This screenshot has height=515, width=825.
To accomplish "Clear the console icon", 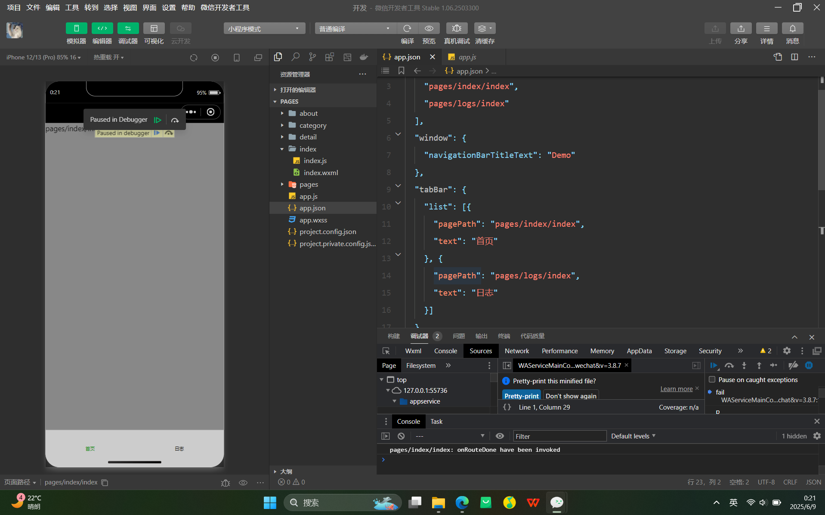I will [x=401, y=436].
